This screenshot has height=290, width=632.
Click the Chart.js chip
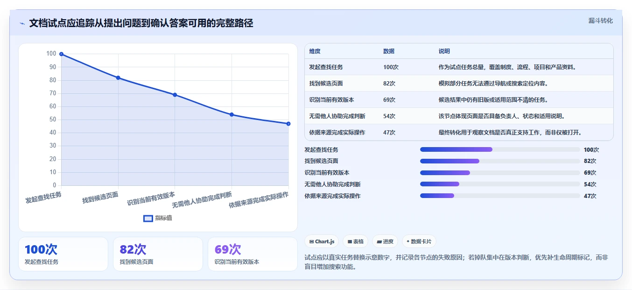click(x=322, y=241)
